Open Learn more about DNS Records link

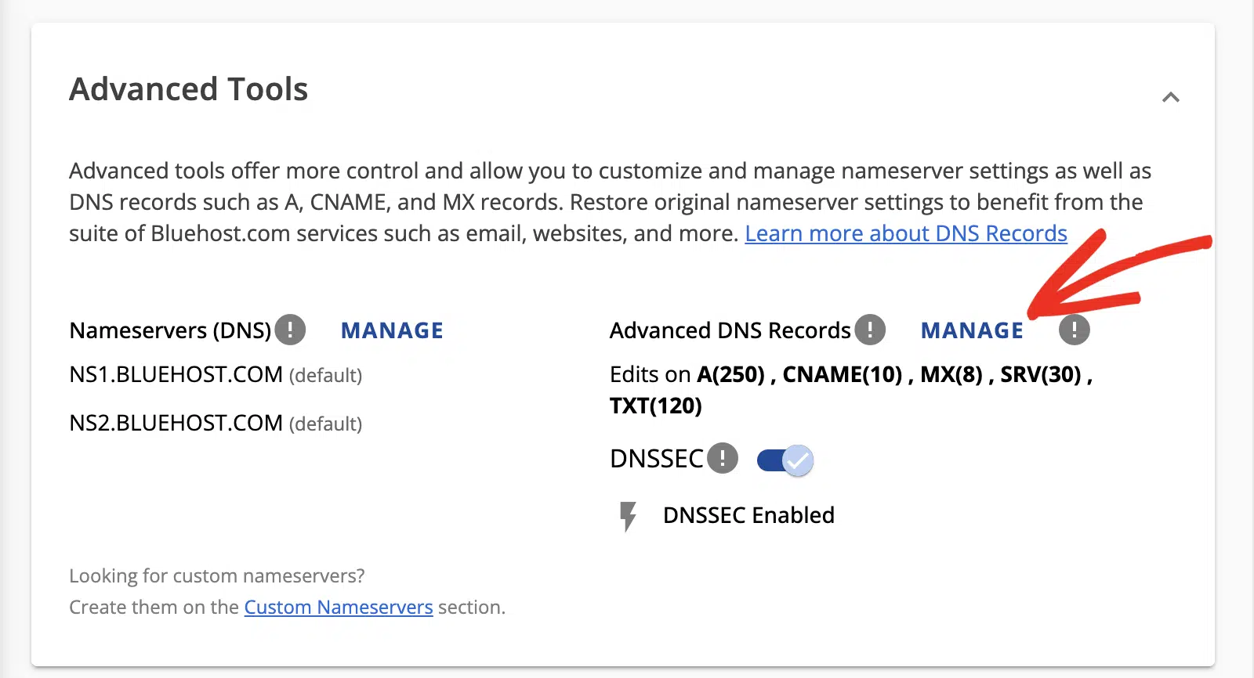coord(906,233)
